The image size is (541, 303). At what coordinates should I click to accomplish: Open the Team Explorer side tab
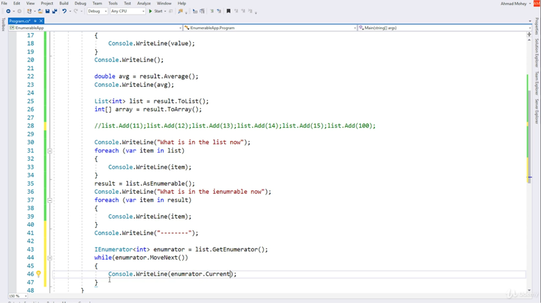(537, 83)
